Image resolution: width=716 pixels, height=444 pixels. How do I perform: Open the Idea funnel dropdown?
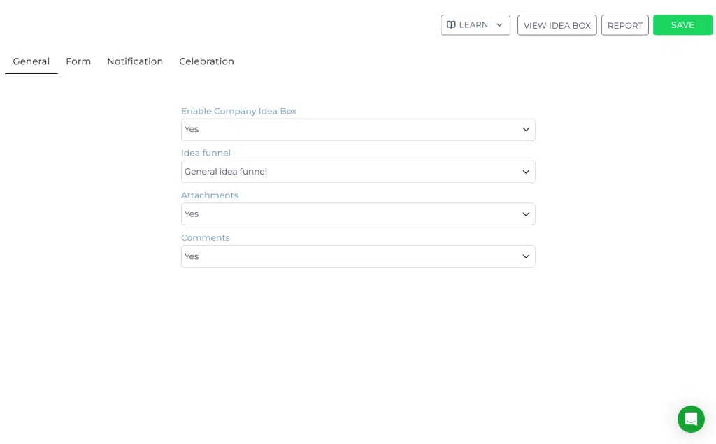[x=358, y=172]
